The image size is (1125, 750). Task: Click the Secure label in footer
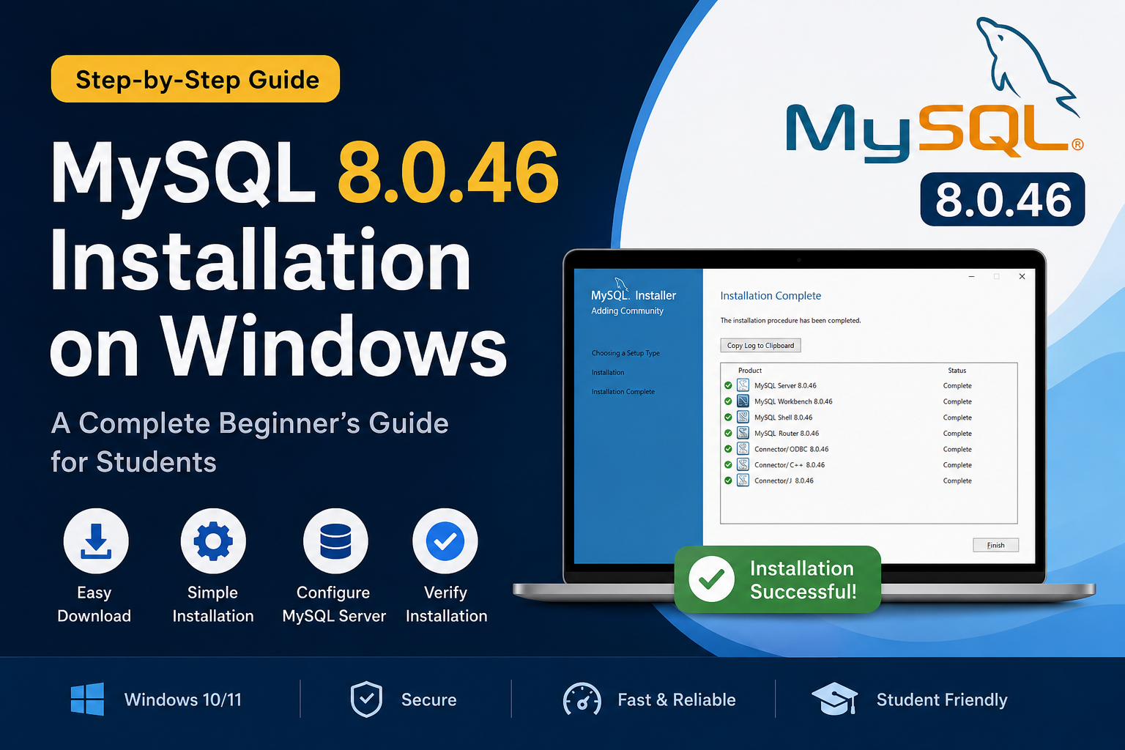(x=428, y=699)
